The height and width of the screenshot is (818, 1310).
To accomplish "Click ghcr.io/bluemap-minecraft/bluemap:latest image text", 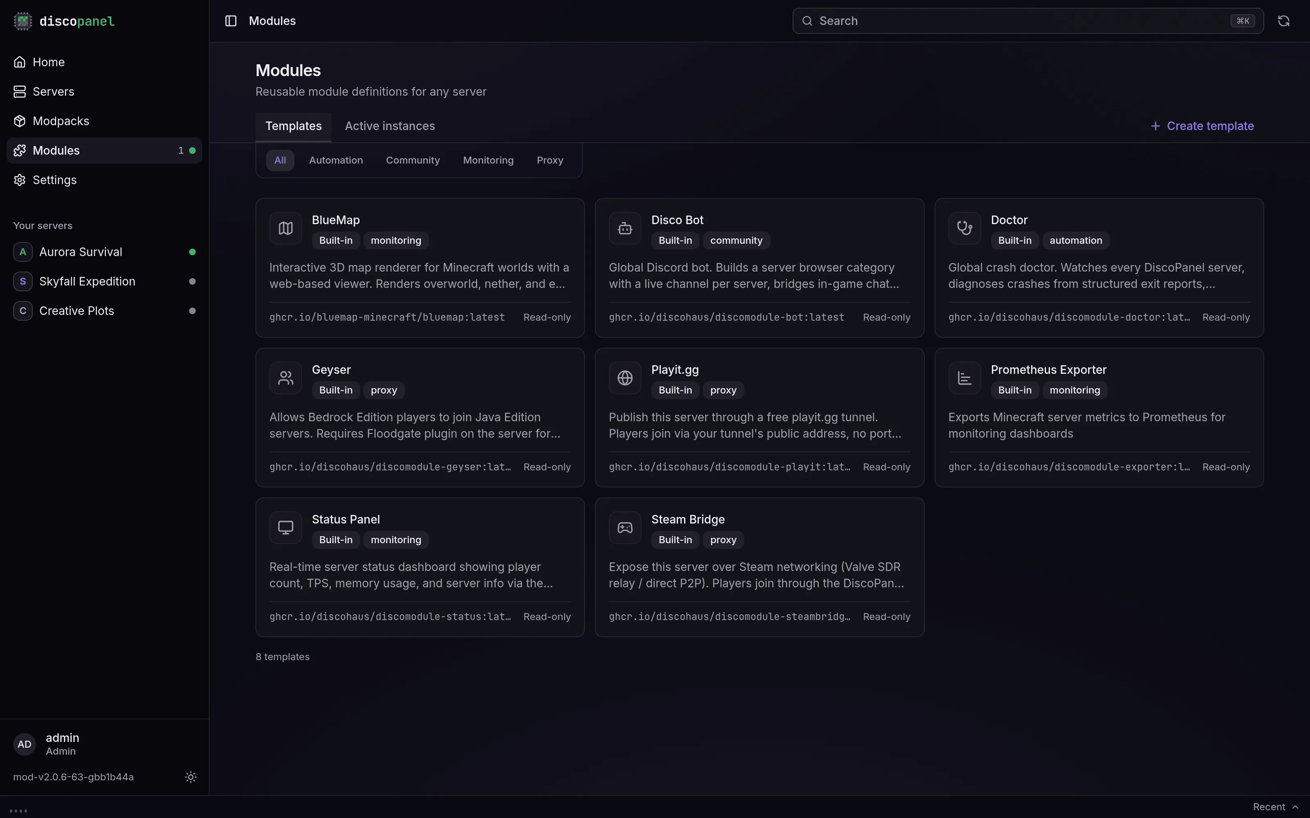I will coord(387,317).
